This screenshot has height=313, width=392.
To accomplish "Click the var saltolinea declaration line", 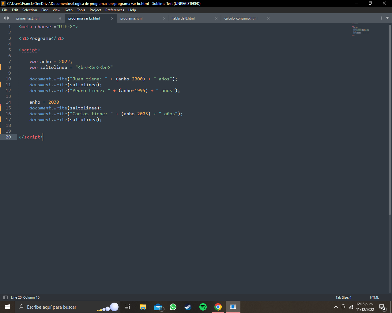I will pos(71,67).
